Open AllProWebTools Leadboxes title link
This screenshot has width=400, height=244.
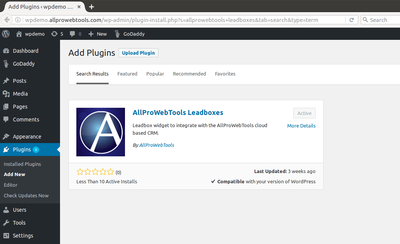178,112
